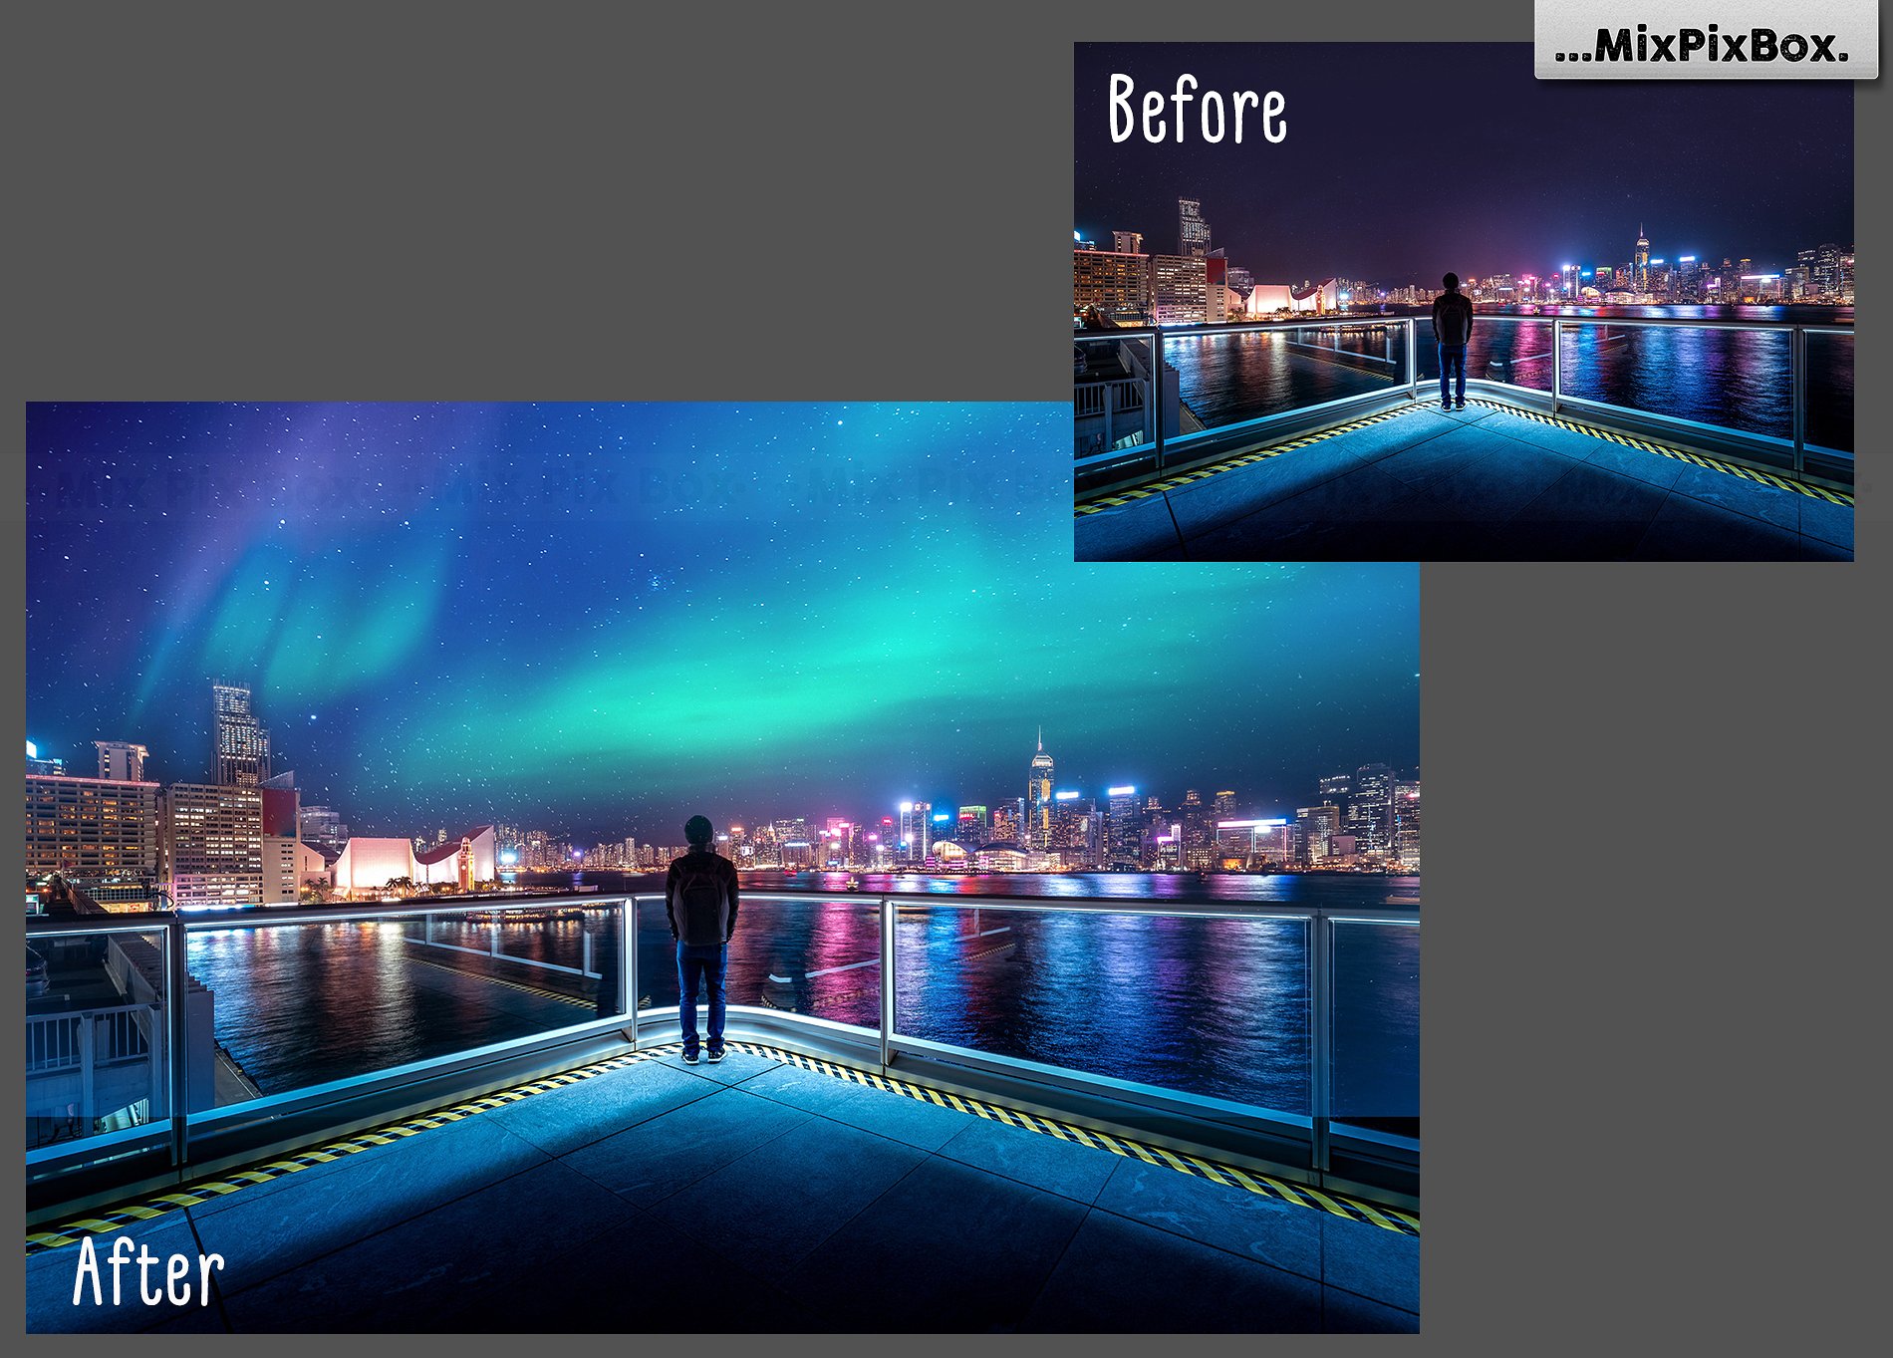Image resolution: width=1893 pixels, height=1358 pixels.
Task: Click the 'After' label text
Action: 148,1270
